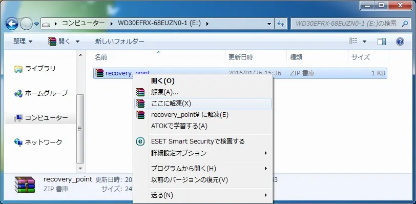Choose 開く(O) from context menu
The width and height of the screenshot is (416, 204).
click(203, 81)
